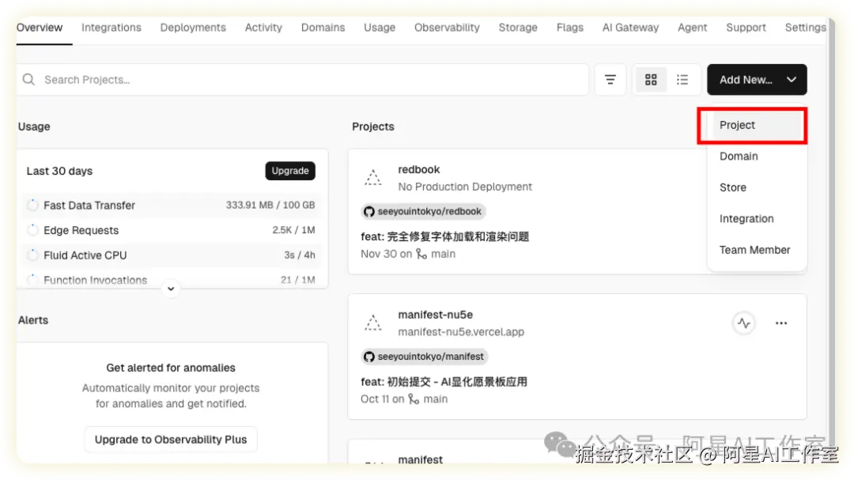Click the Add New dropdown button
The width and height of the screenshot is (854, 480).
[757, 80]
